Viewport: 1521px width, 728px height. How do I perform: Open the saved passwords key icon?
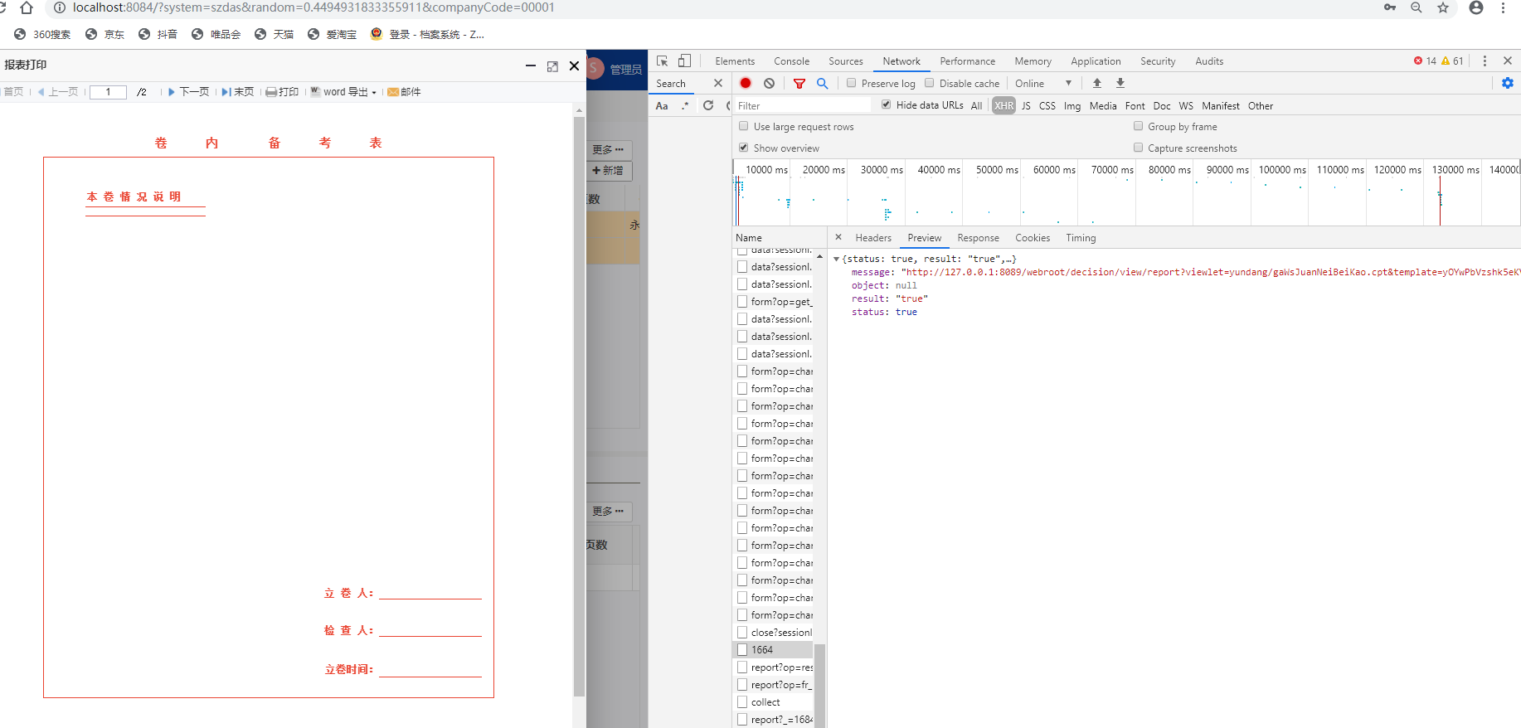(x=1390, y=7)
